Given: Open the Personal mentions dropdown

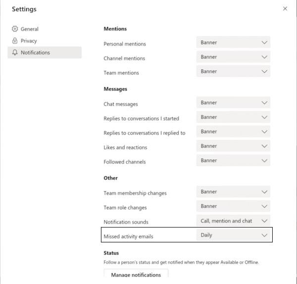Looking at the screenshot, I should pyautogui.click(x=233, y=43).
